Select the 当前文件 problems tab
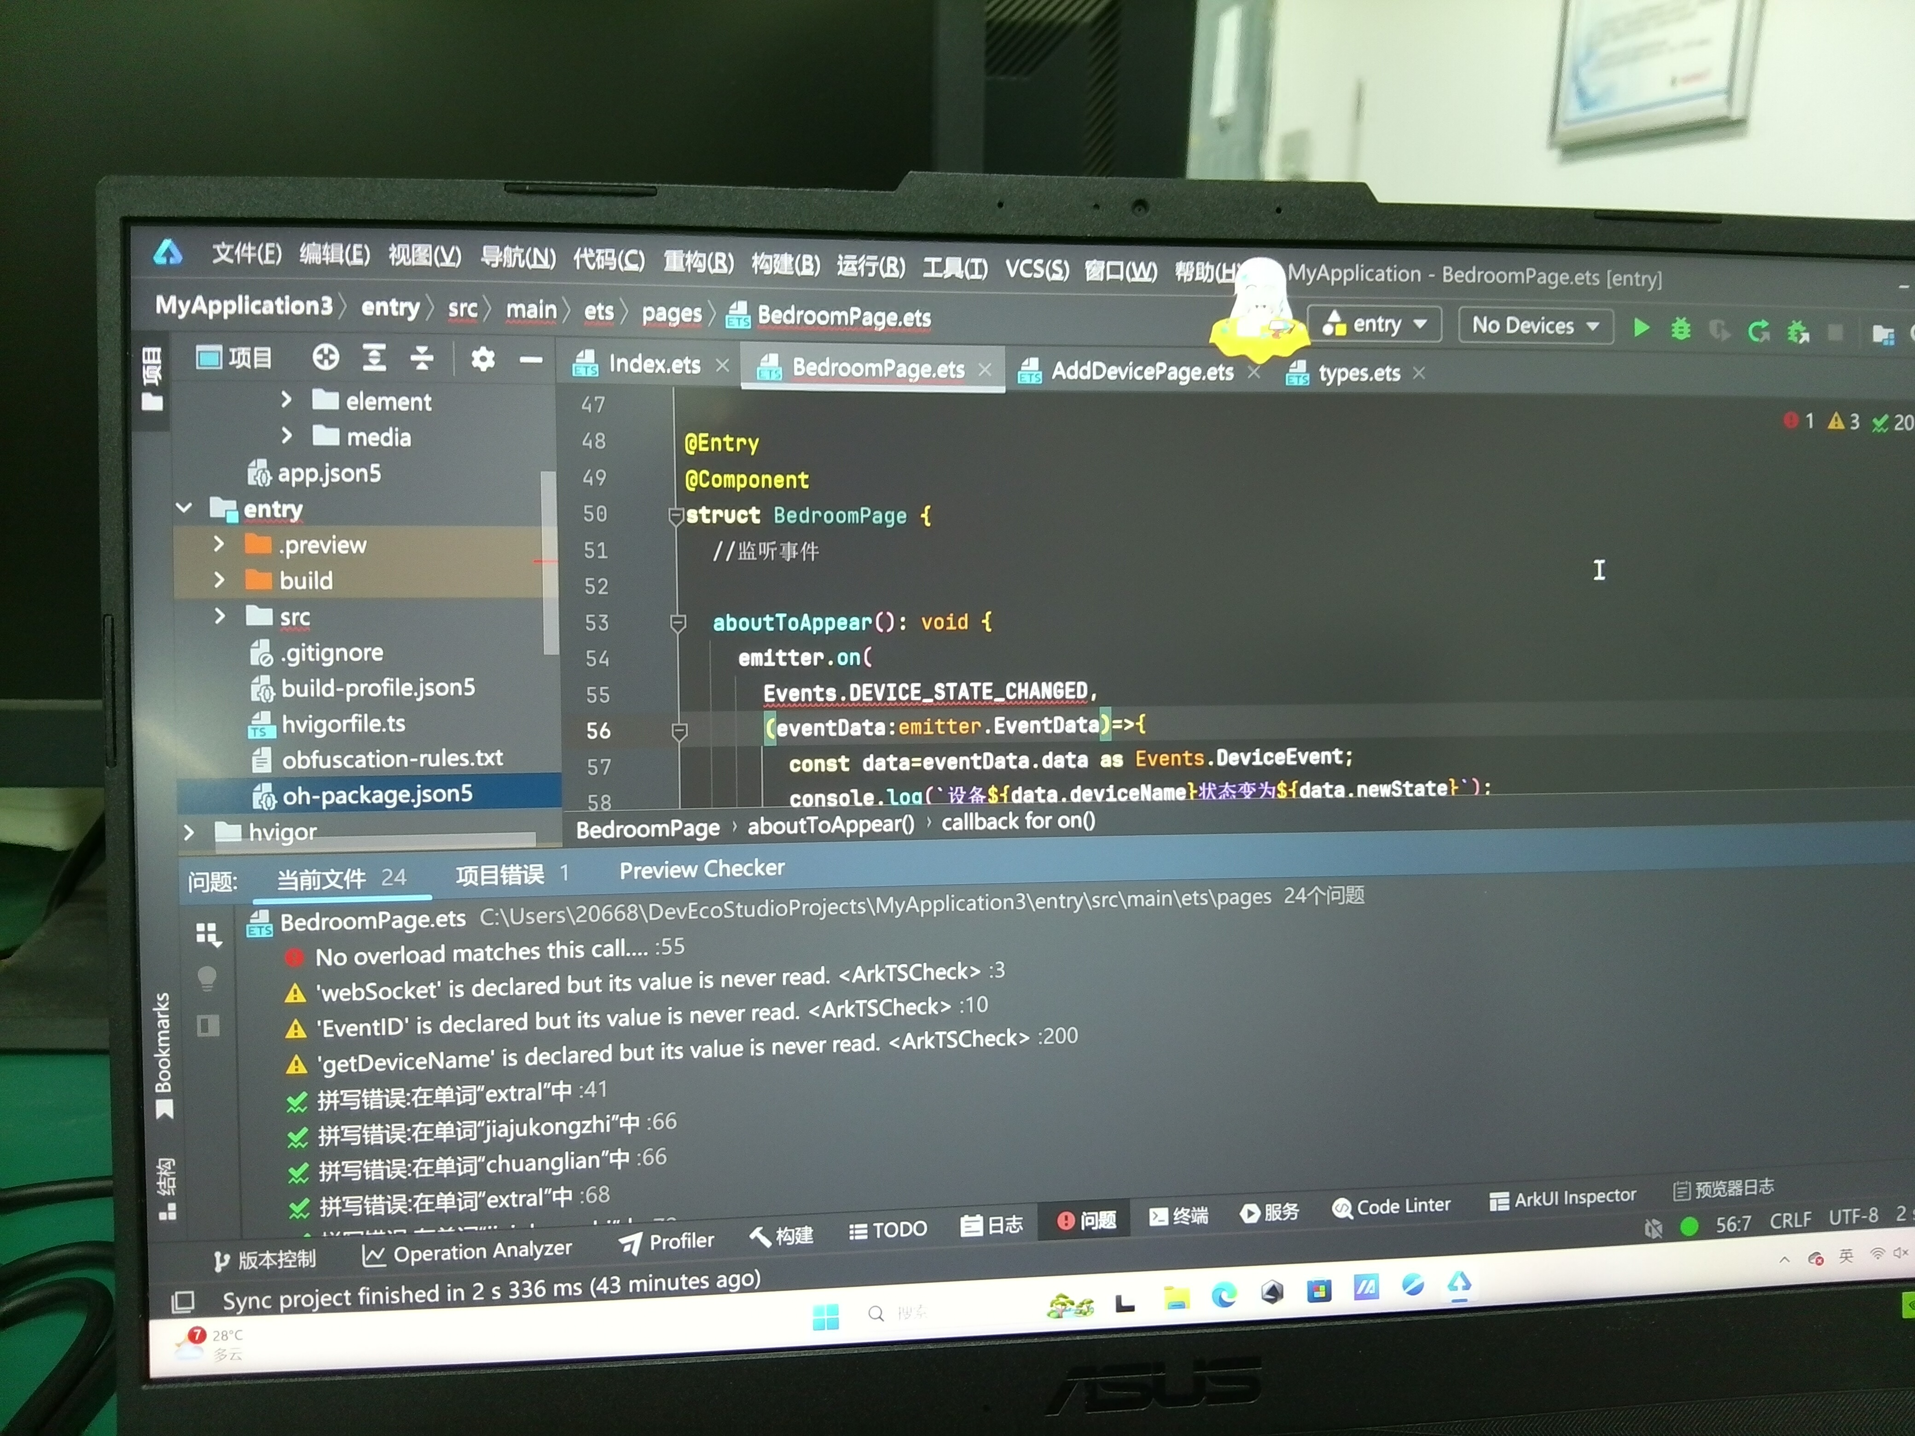1915x1436 pixels. 341,880
